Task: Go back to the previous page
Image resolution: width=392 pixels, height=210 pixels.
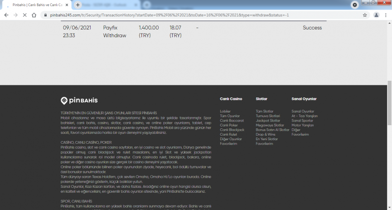Action: [6, 15]
